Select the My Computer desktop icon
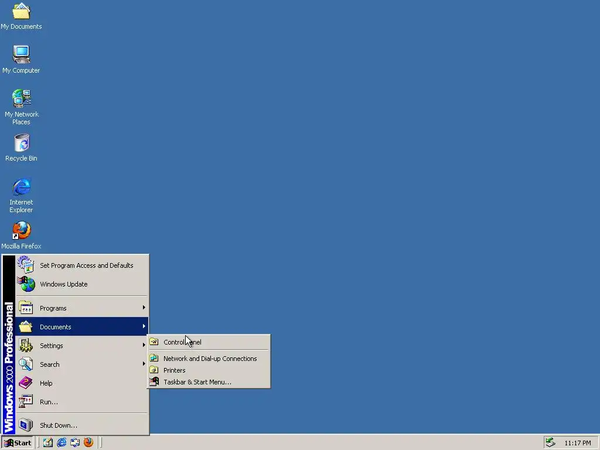This screenshot has width=600, height=450. 21,59
